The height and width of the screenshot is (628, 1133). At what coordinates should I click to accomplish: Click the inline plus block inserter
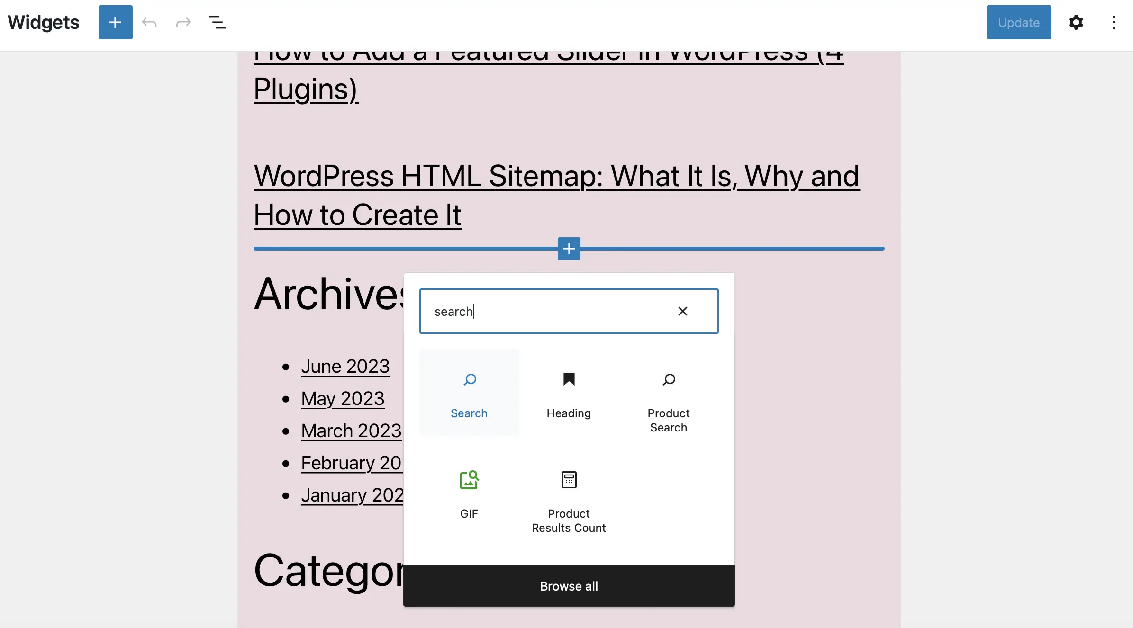(x=568, y=248)
